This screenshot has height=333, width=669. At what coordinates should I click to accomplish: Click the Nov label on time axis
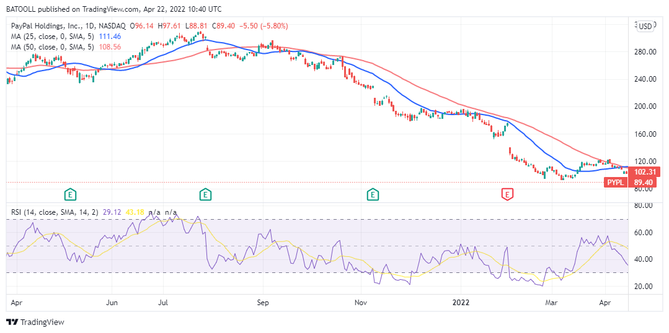coord(361,303)
